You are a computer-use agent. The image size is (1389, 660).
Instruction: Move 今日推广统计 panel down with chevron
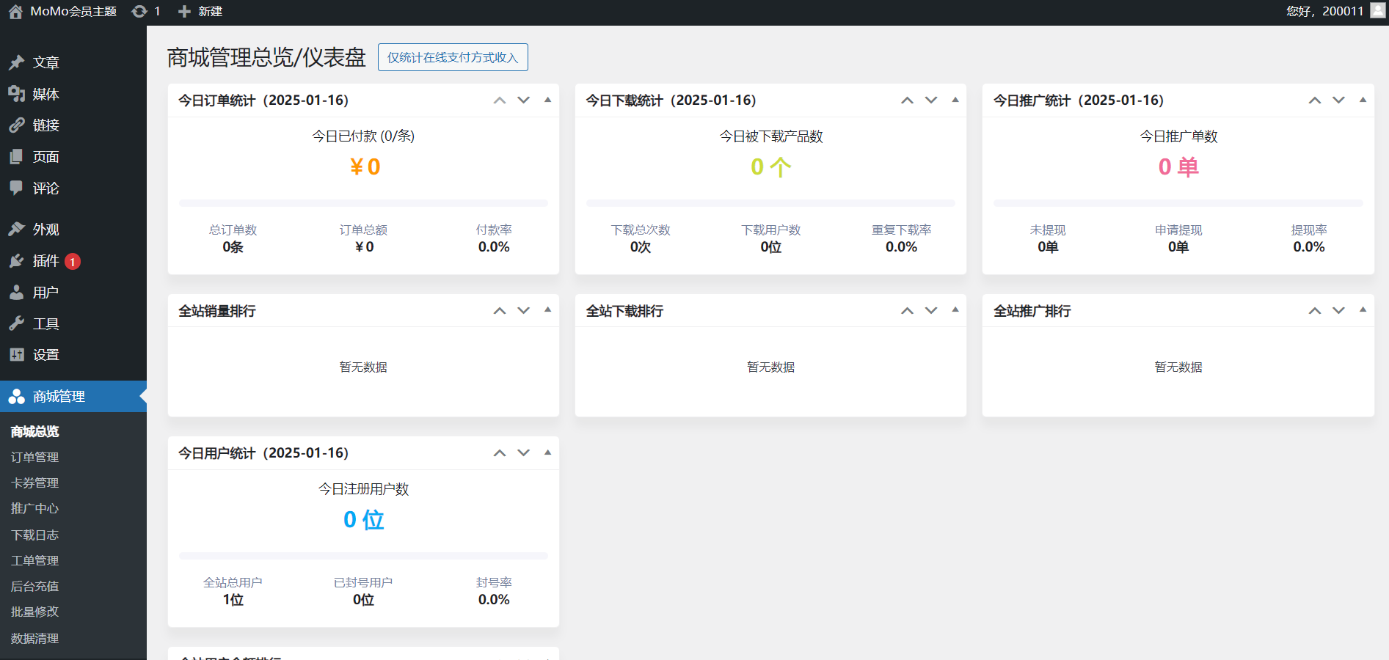click(1338, 100)
